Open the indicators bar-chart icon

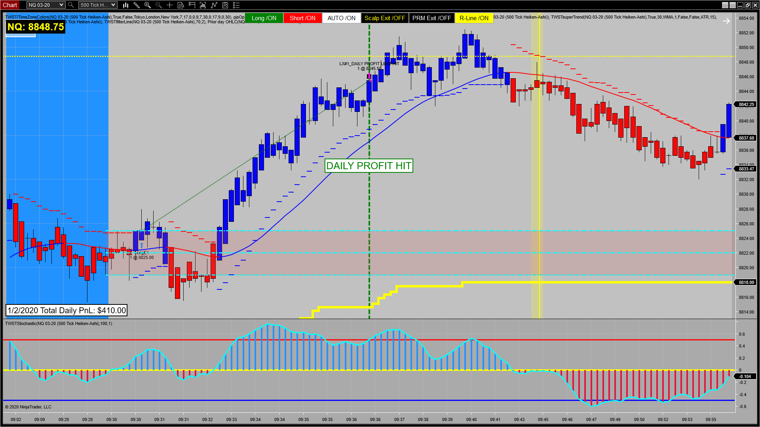203,5
